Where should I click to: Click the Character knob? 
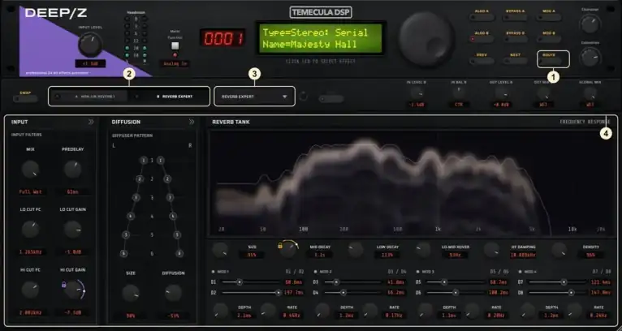pos(590,24)
